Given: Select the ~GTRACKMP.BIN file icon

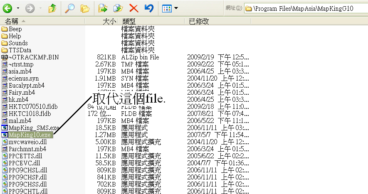Looking at the screenshot, I should 5,57.
